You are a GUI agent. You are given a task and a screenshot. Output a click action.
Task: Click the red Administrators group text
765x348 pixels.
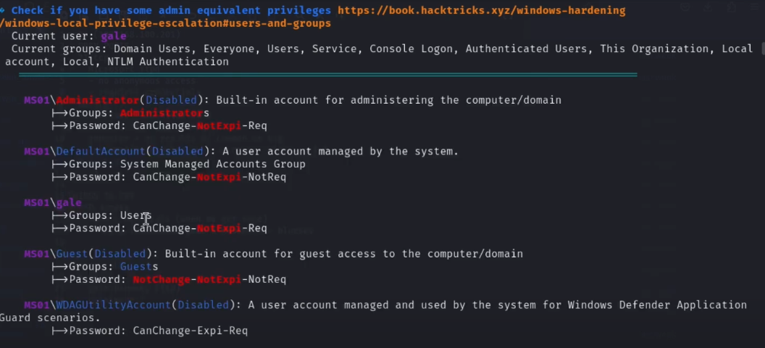pos(164,113)
